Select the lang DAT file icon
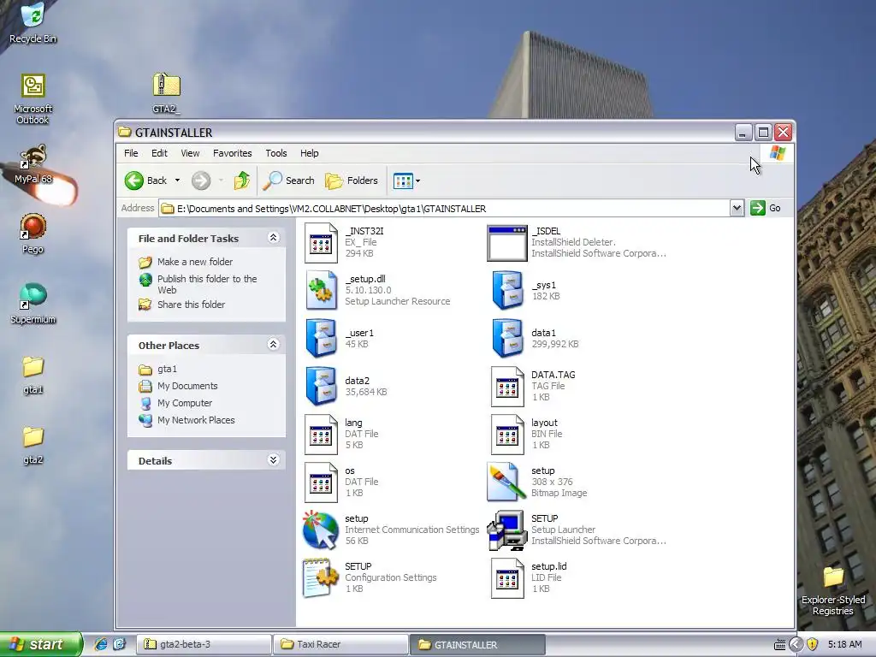The image size is (876, 657). coord(321,434)
